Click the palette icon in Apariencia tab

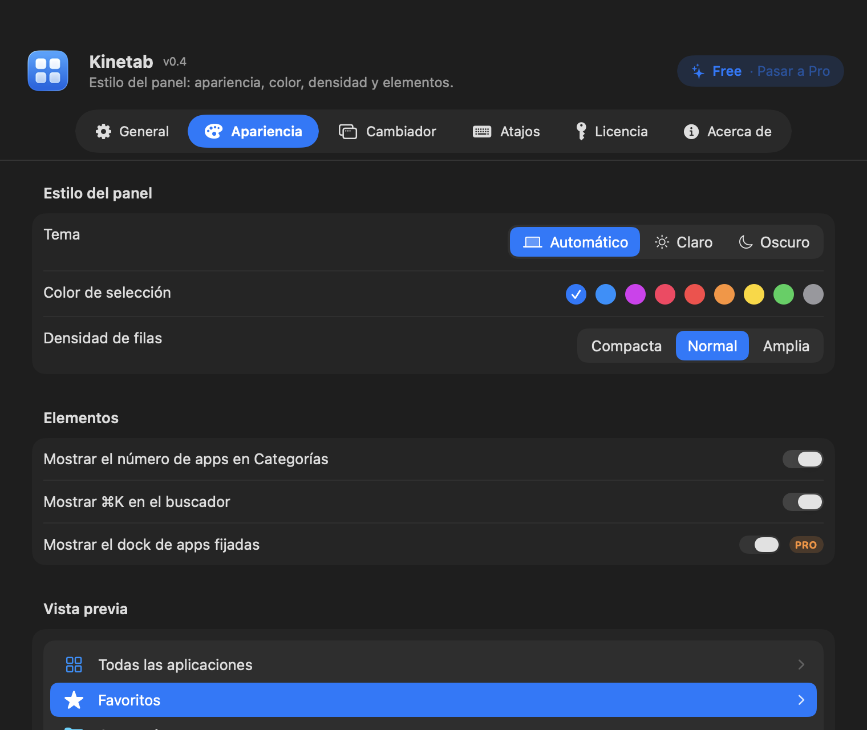tap(213, 132)
